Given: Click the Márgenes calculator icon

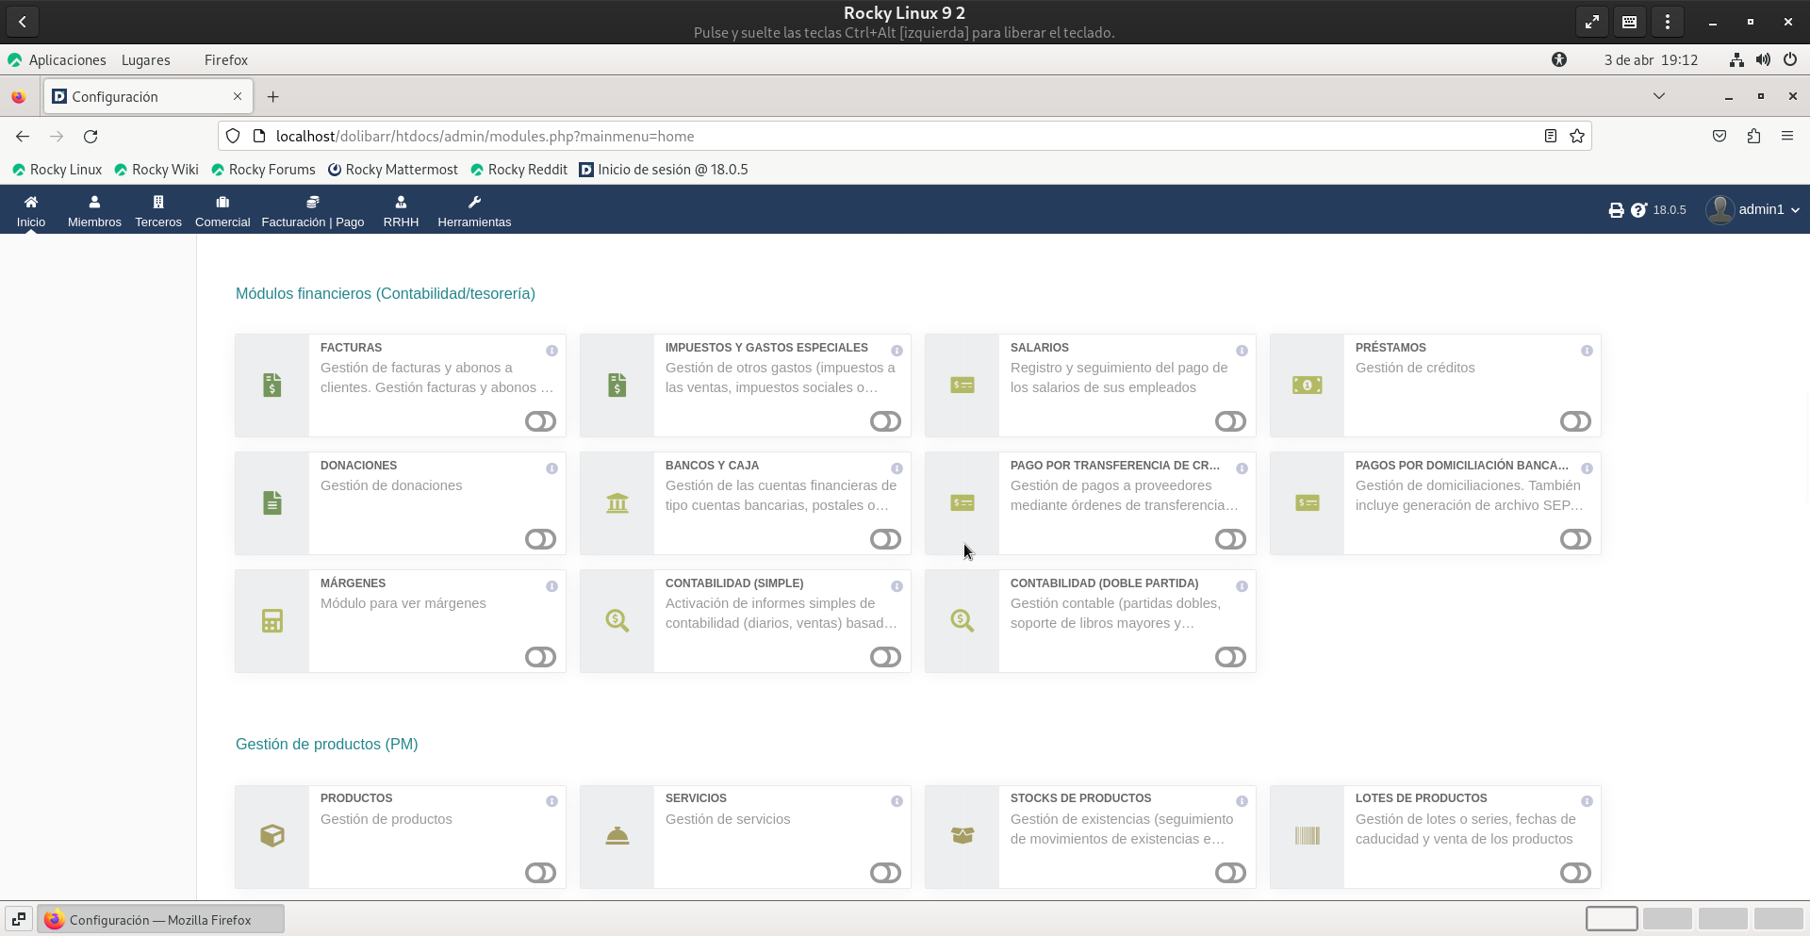Looking at the screenshot, I should [272, 621].
